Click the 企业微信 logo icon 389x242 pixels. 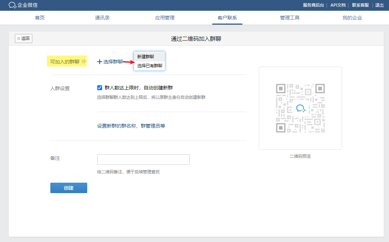[13, 5]
